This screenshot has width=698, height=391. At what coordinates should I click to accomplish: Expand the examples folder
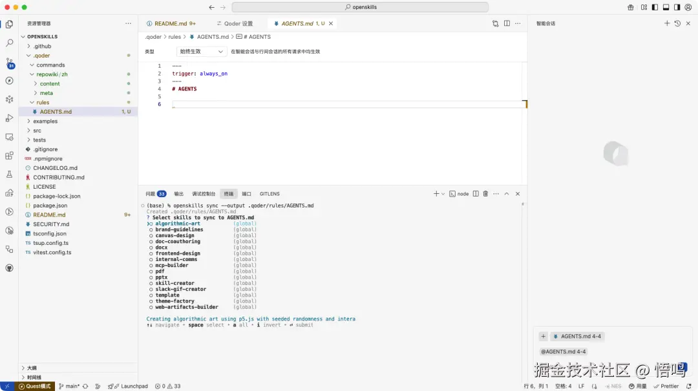pyautogui.click(x=45, y=121)
